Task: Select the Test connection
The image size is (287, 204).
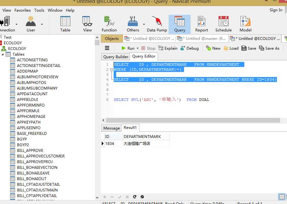Action: click(8, 37)
